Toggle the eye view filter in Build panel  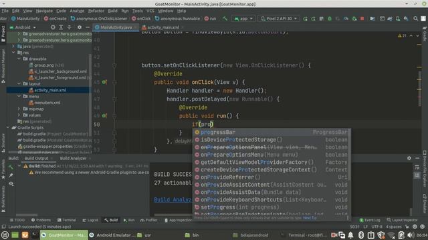[11, 184]
